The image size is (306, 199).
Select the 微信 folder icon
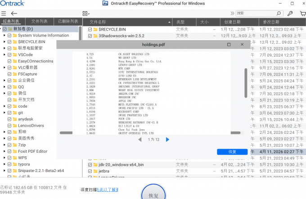click(15, 93)
